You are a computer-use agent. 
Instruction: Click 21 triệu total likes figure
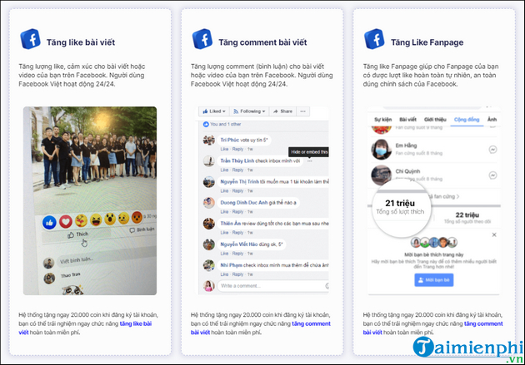point(400,203)
